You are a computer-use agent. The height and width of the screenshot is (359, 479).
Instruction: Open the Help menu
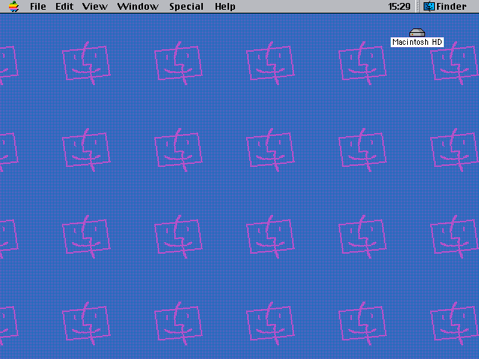(x=225, y=7)
